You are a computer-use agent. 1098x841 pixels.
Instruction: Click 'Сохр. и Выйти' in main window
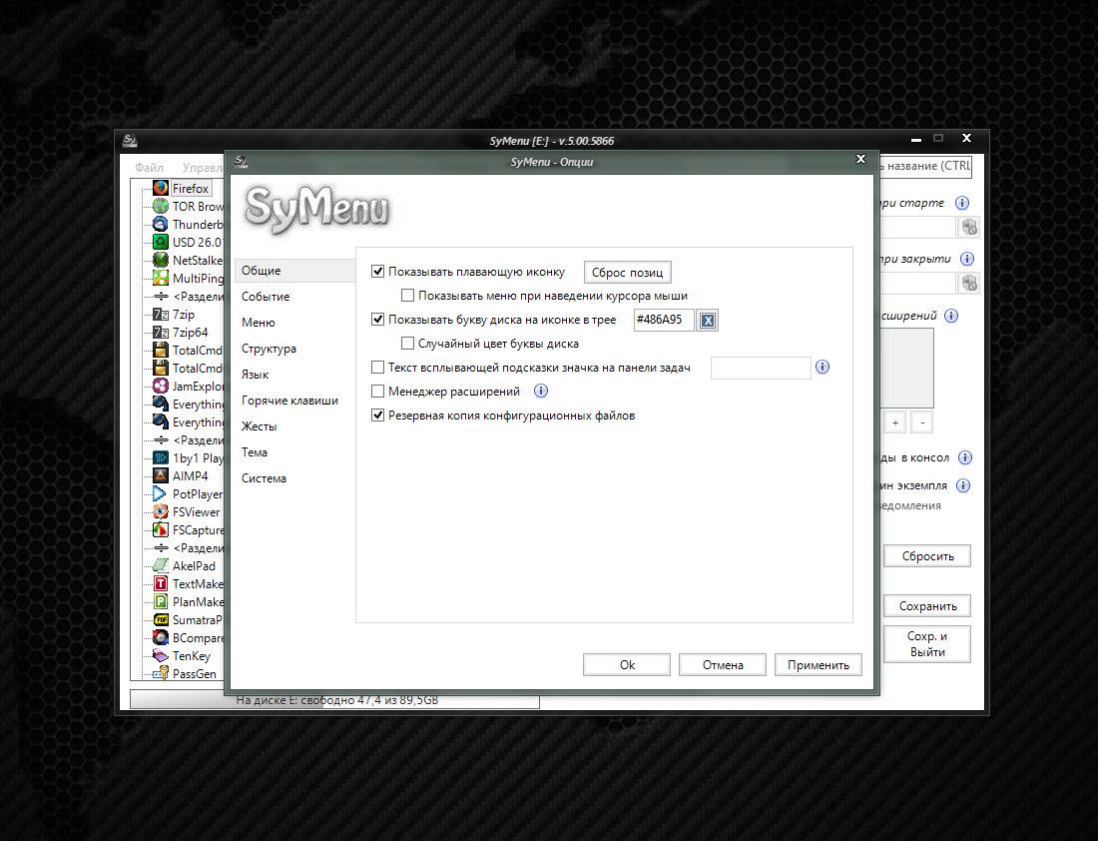928,644
